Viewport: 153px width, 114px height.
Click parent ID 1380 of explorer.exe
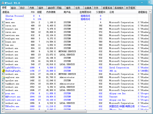101,77
